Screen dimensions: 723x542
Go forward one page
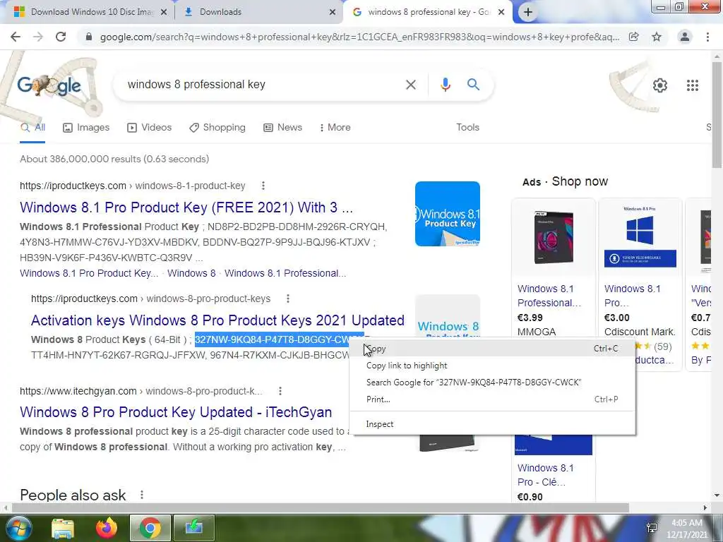point(38,37)
